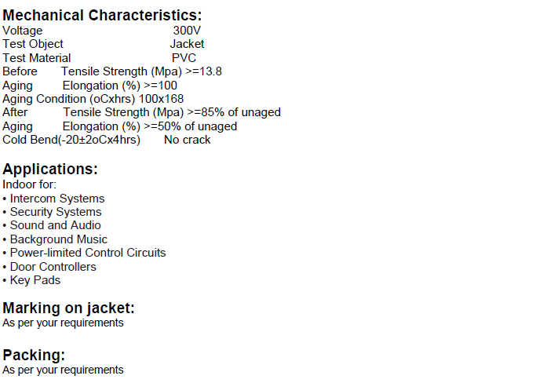Click Tensile Strength >=13.8 text

(141, 71)
